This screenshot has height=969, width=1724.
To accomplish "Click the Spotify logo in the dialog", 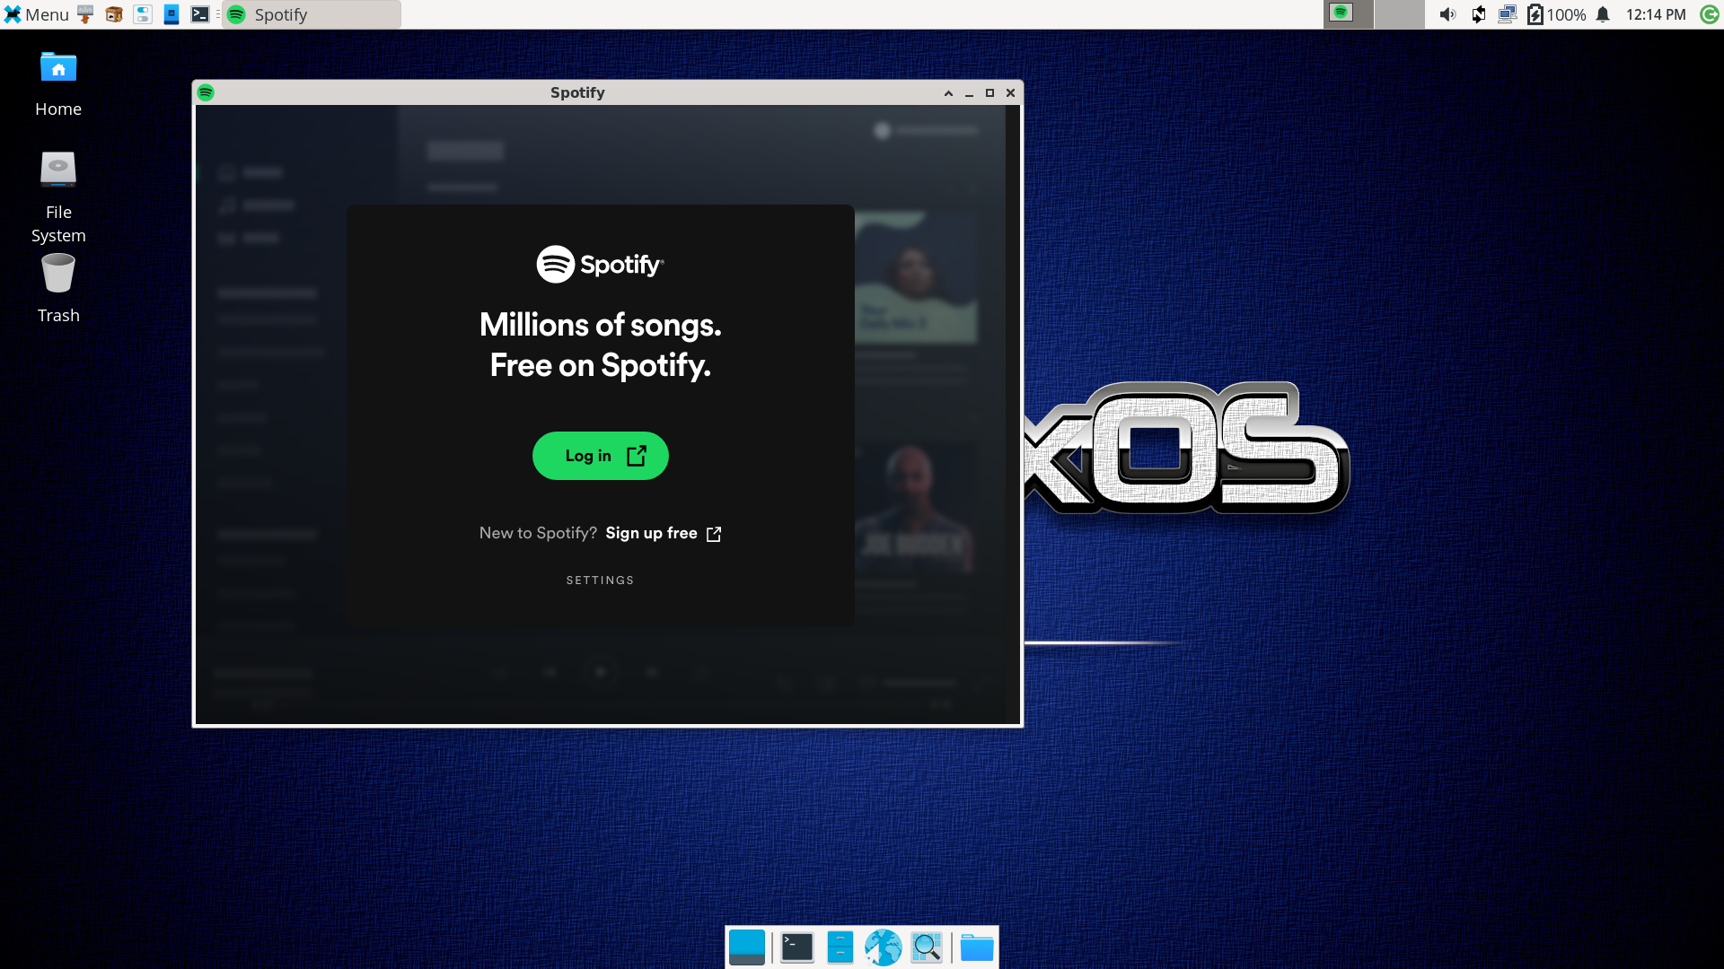I will 600,264.
